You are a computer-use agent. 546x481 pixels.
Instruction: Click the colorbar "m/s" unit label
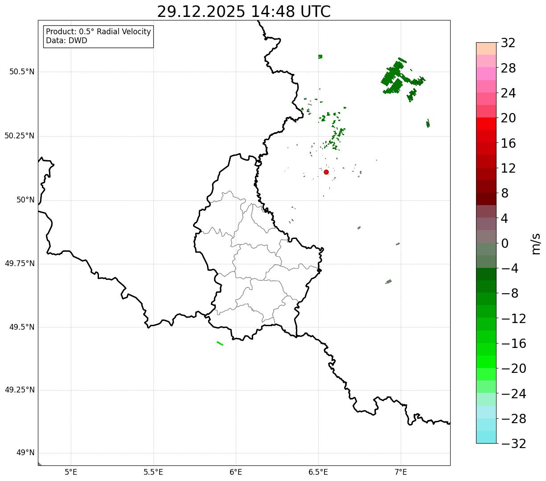tap(535, 243)
